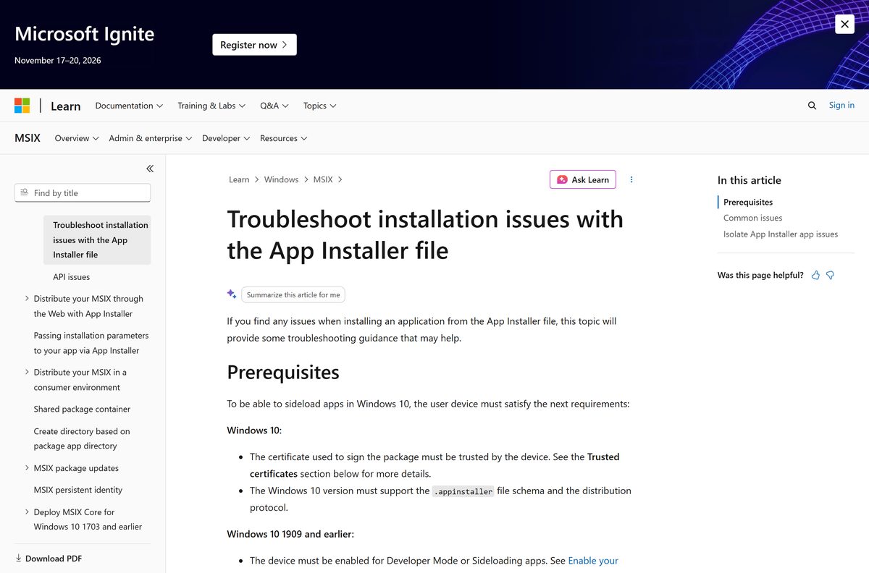The height and width of the screenshot is (573, 869).
Task: Click the article title heading
Action: [425, 234]
